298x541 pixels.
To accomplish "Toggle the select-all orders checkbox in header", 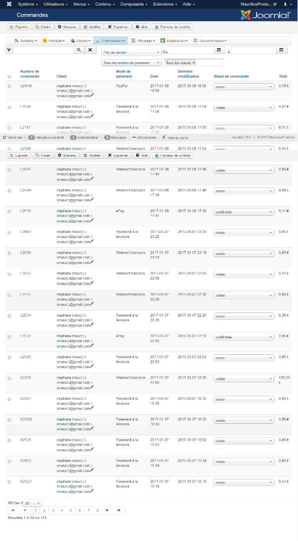I will (9, 77).
